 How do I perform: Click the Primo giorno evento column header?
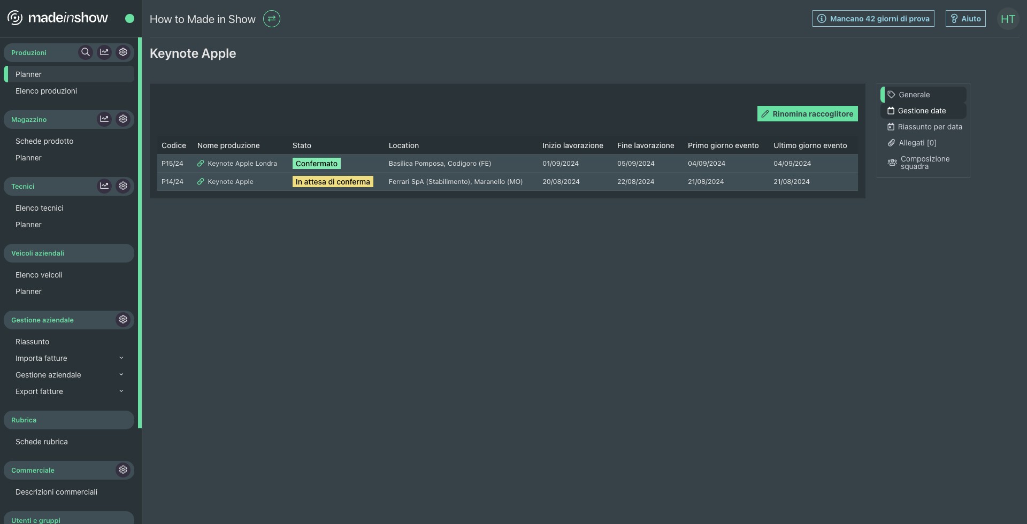click(x=723, y=145)
